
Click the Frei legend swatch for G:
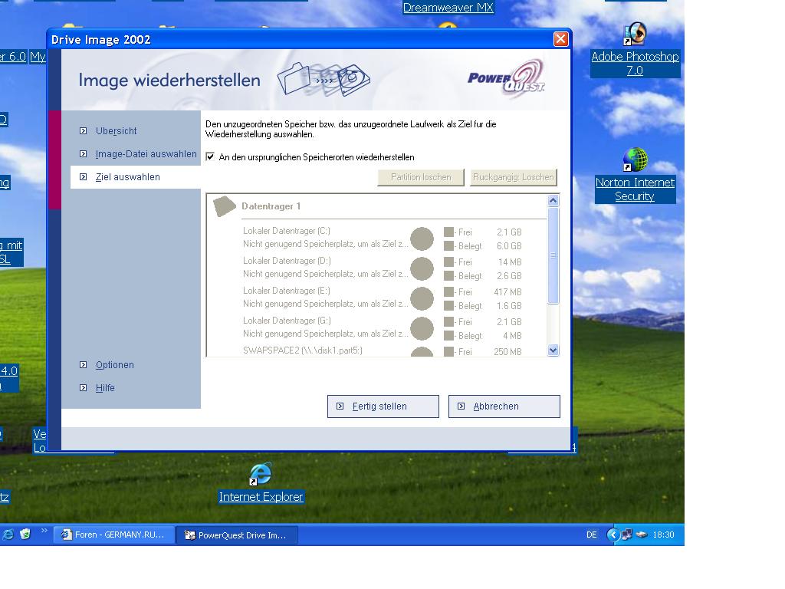pyautogui.click(x=448, y=321)
